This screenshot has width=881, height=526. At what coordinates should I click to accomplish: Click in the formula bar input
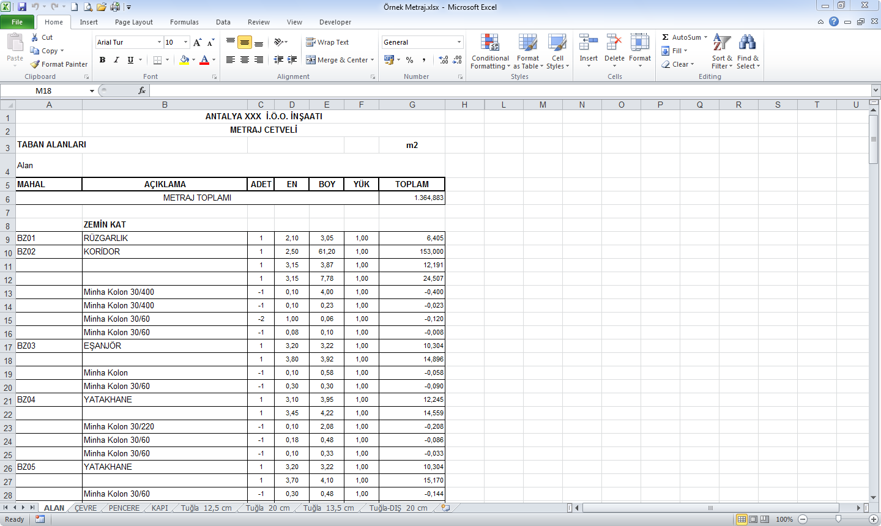[x=508, y=91]
